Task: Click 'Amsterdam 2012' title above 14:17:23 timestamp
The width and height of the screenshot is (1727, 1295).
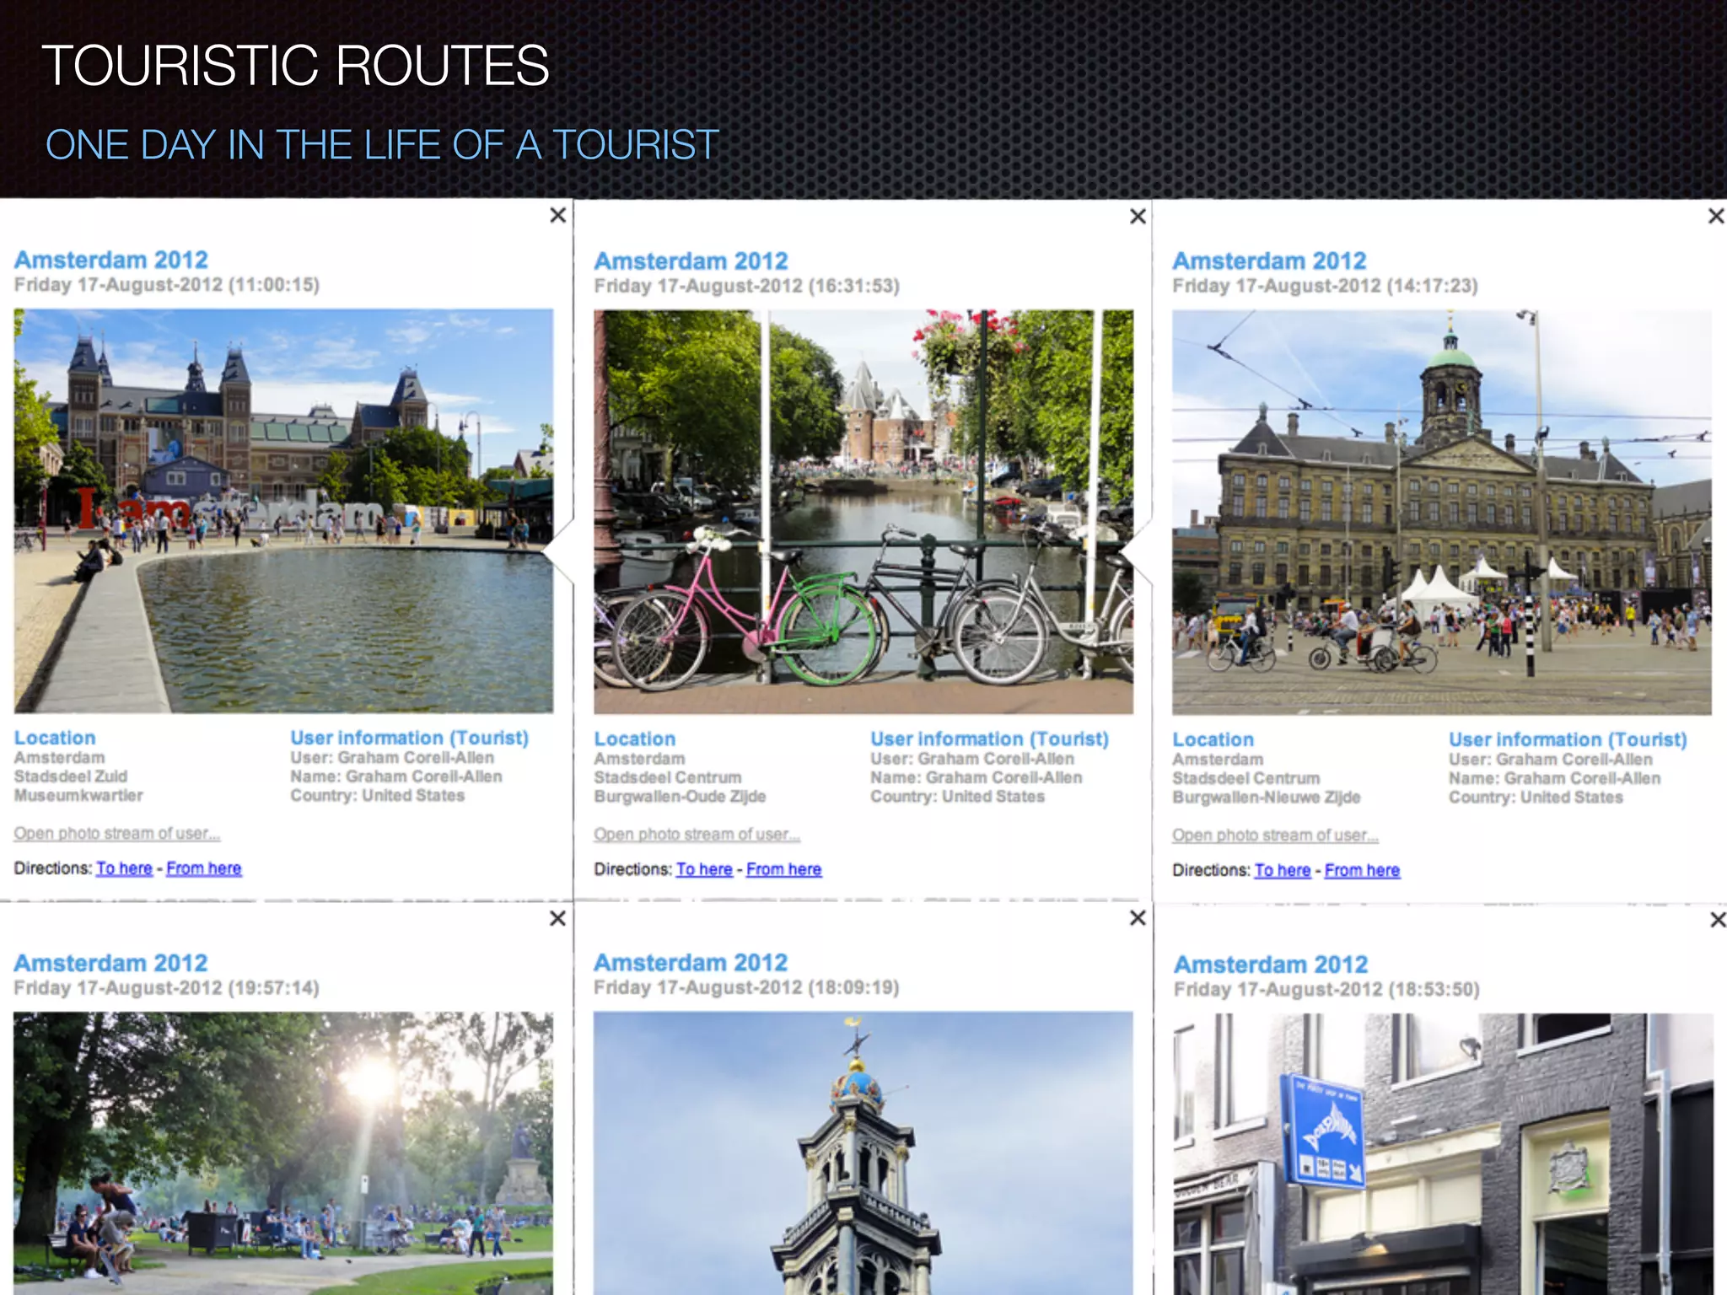Action: pos(1269,261)
